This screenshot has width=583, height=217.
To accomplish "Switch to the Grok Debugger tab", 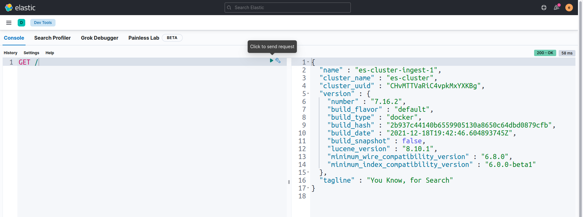I will [x=100, y=38].
